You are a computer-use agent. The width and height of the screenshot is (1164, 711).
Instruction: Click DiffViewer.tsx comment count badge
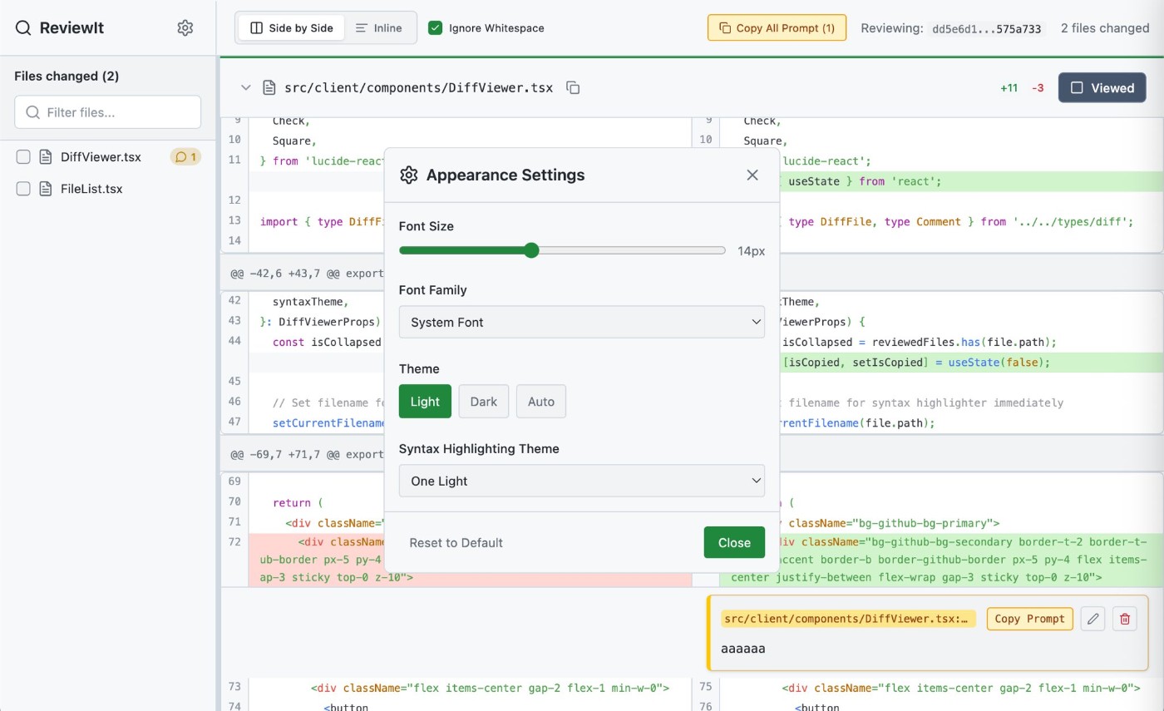coord(185,156)
